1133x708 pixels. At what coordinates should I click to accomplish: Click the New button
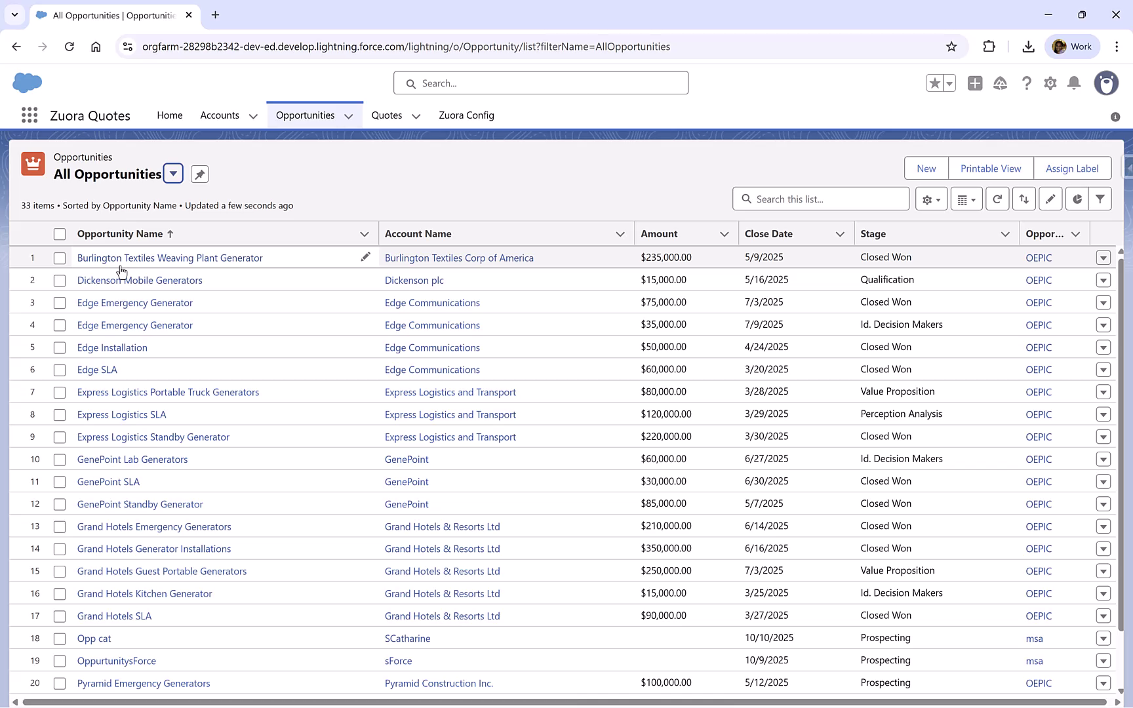pos(926,168)
